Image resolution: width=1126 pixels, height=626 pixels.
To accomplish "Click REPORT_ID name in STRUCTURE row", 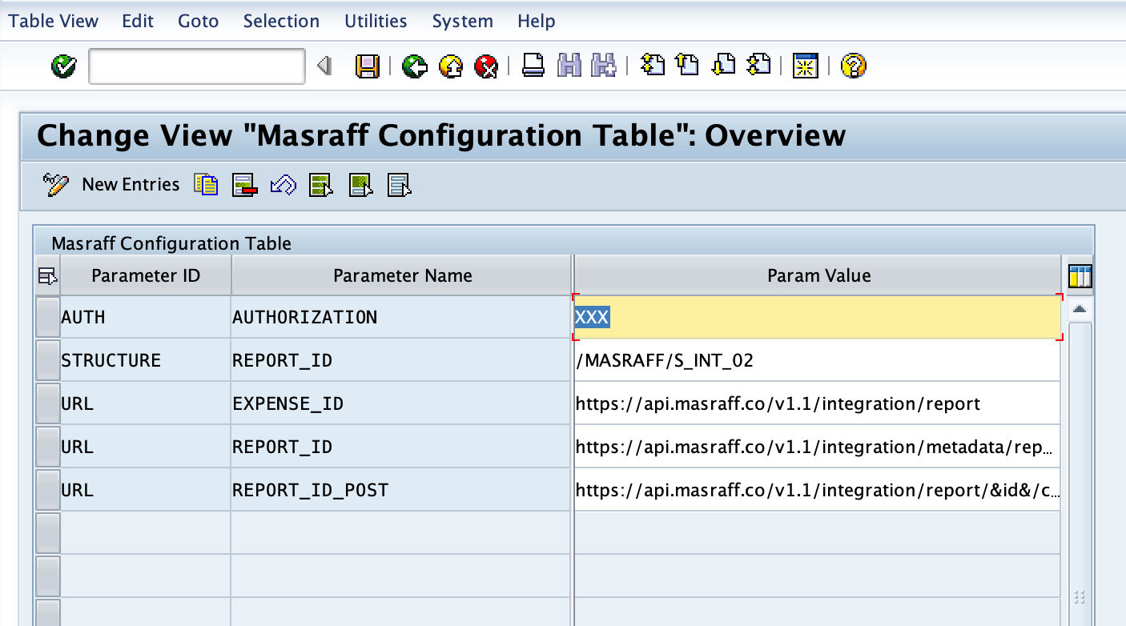I will (403, 360).
